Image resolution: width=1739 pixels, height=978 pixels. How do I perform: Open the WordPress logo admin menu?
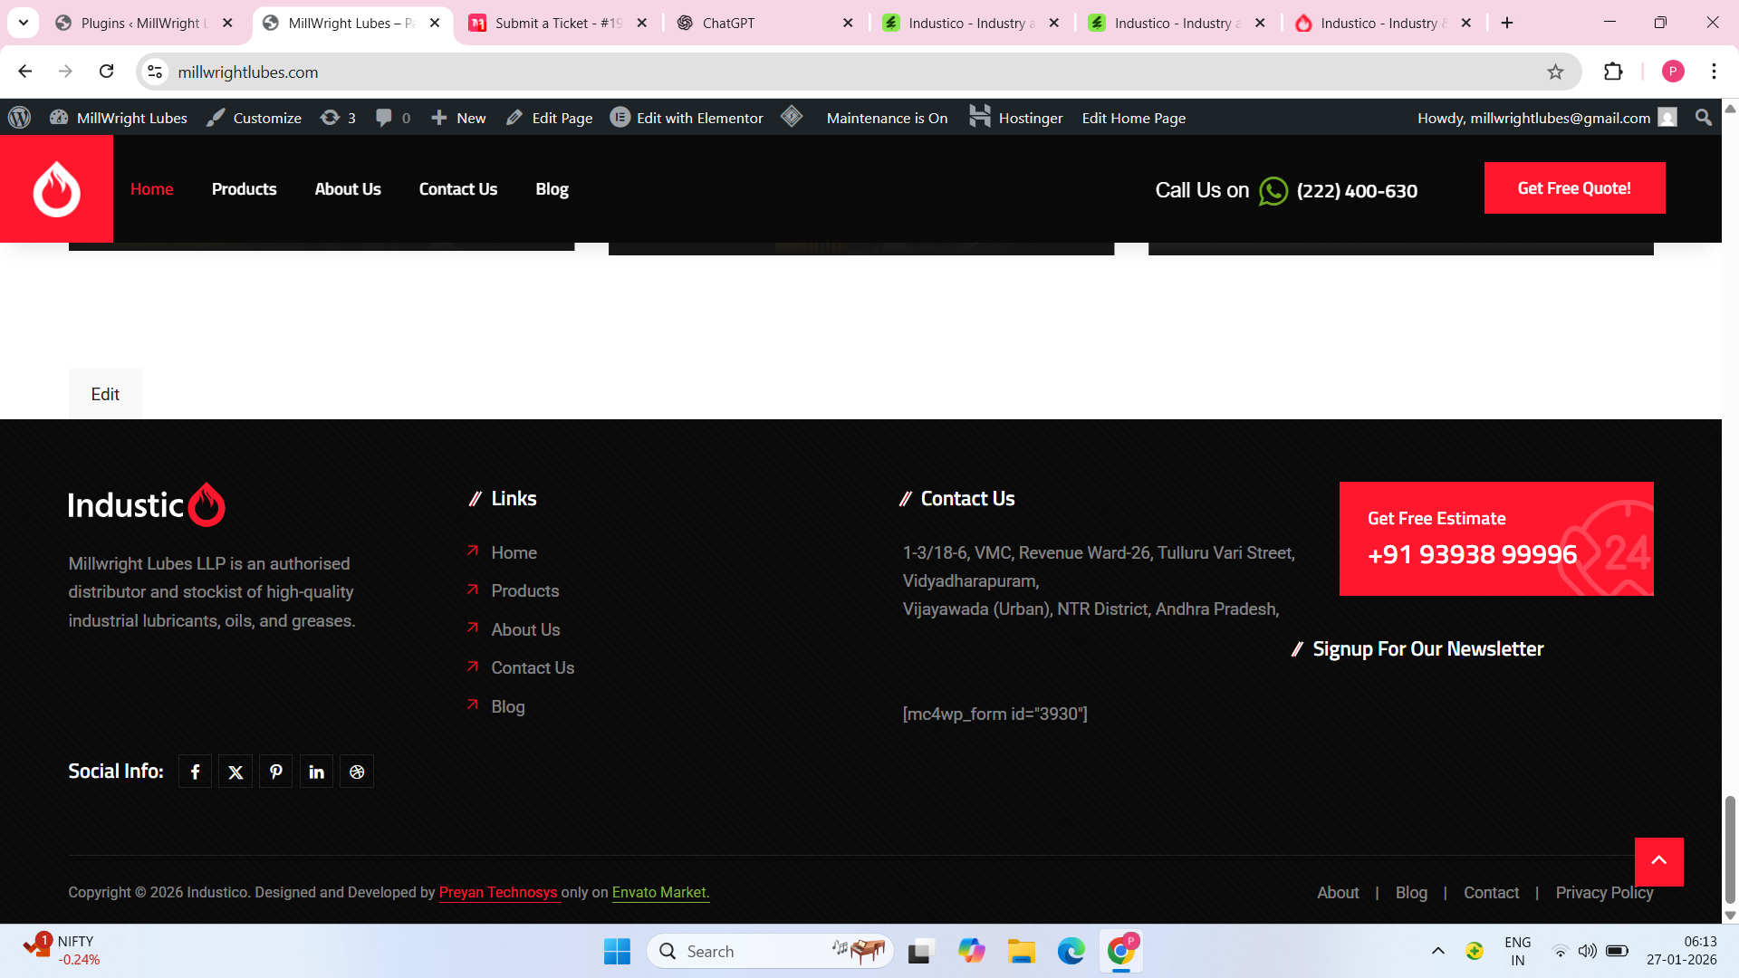pos(20,118)
